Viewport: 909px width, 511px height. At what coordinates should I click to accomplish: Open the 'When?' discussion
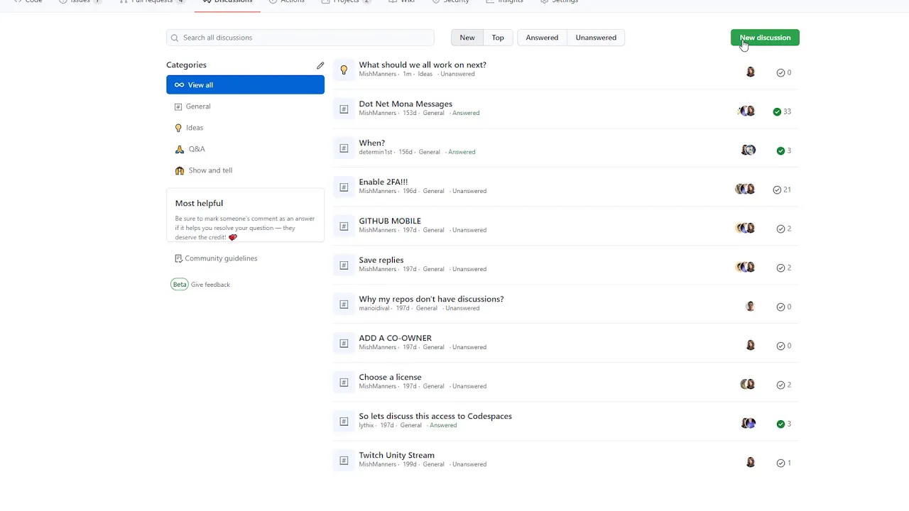[x=371, y=143]
